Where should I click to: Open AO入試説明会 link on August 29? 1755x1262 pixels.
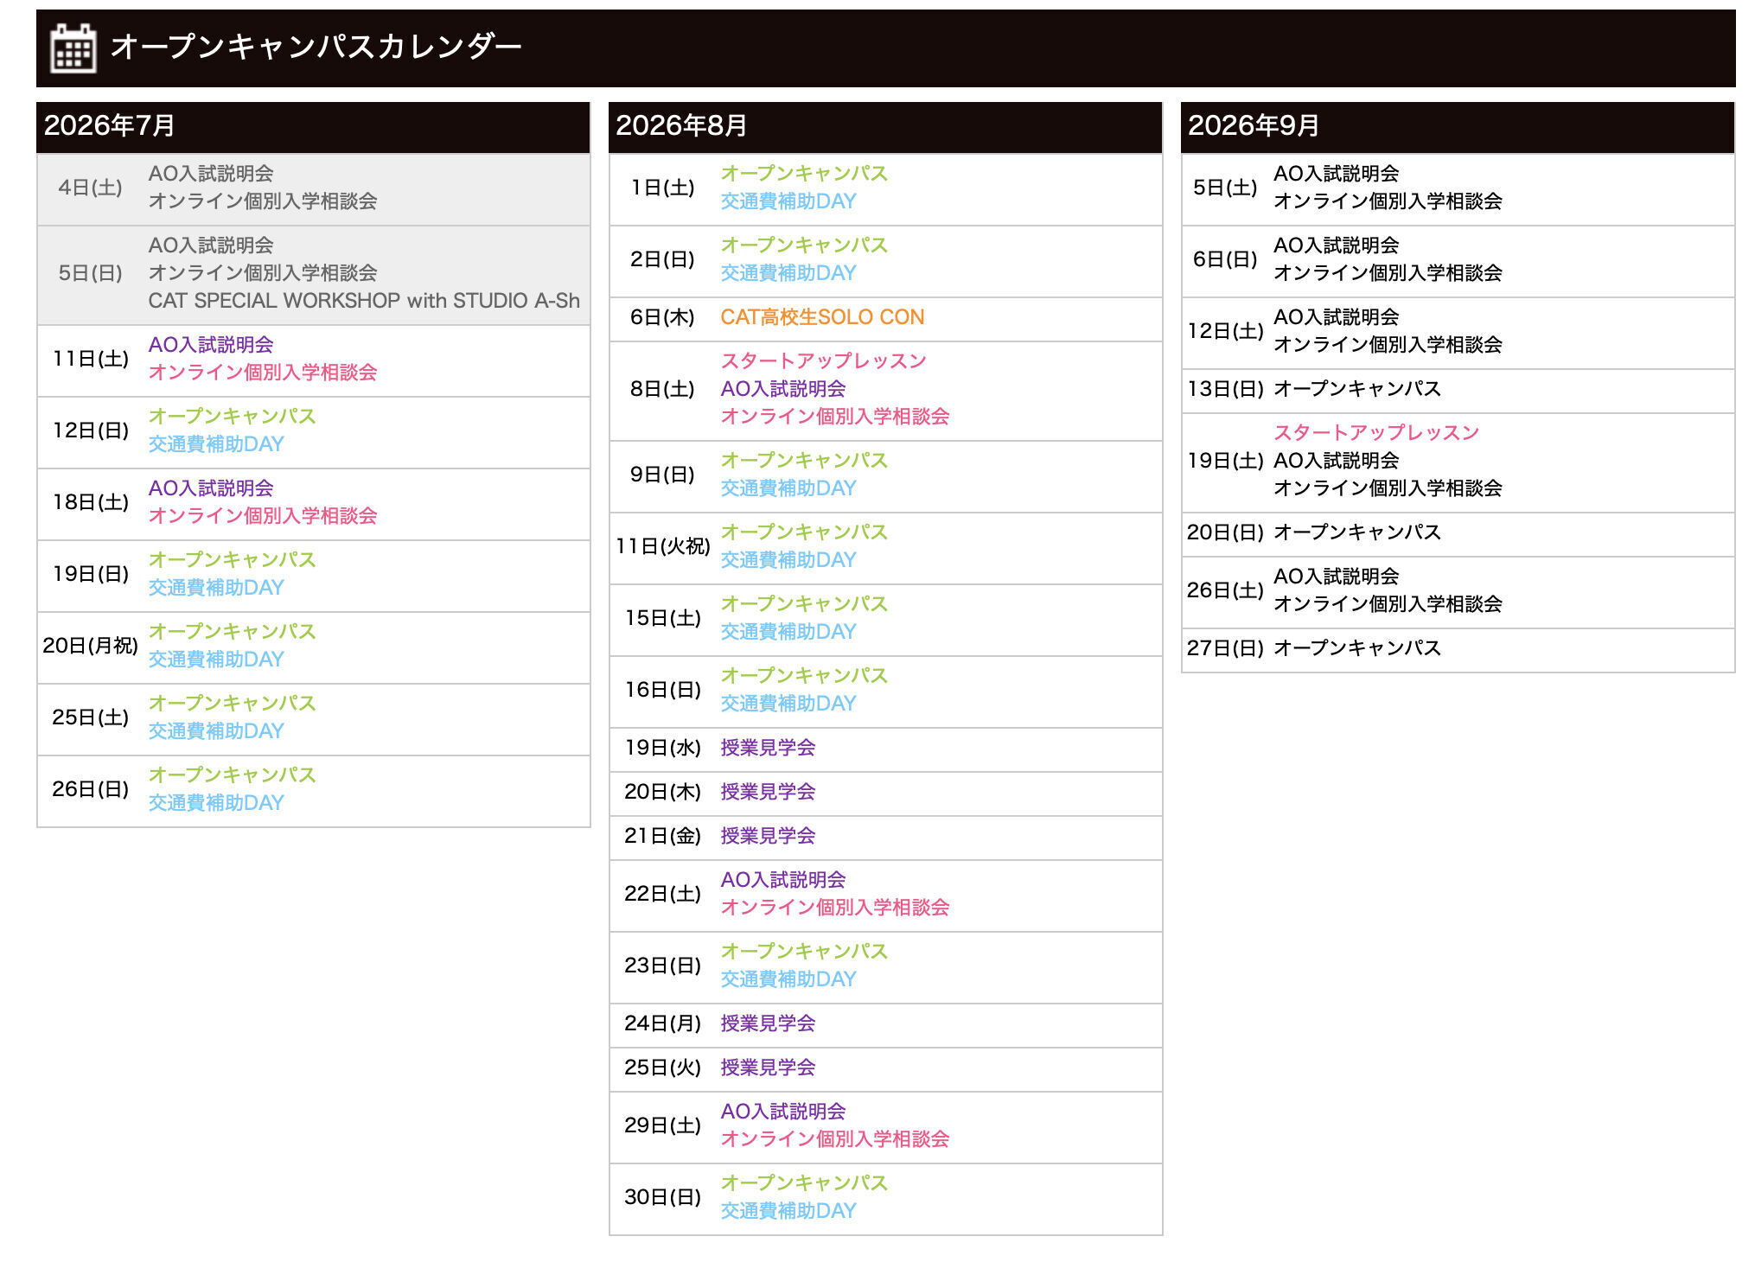click(x=783, y=1112)
